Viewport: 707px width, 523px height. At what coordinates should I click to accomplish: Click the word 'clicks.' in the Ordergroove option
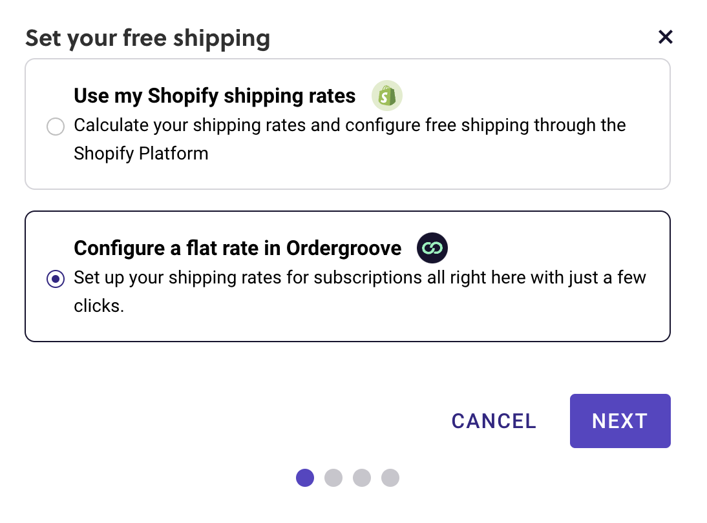99,306
